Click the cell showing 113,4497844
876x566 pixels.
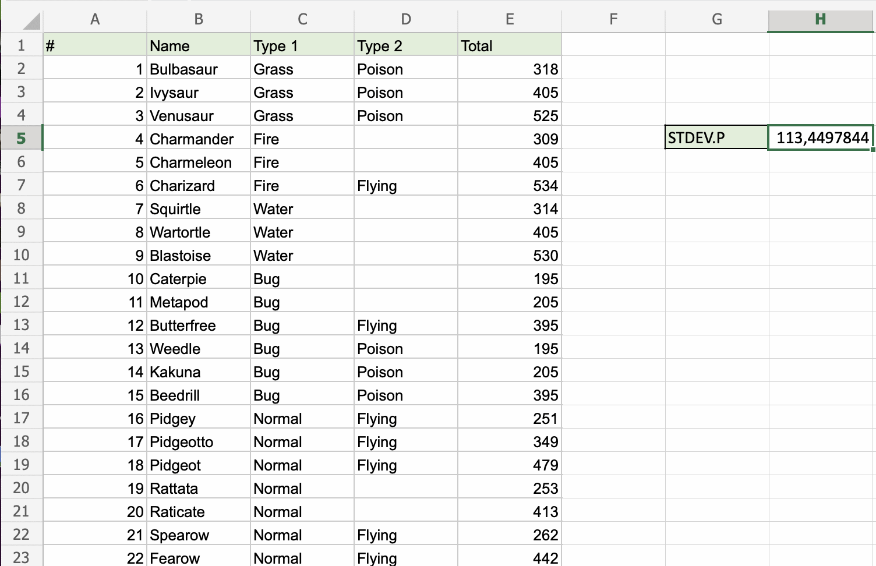click(821, 138)
